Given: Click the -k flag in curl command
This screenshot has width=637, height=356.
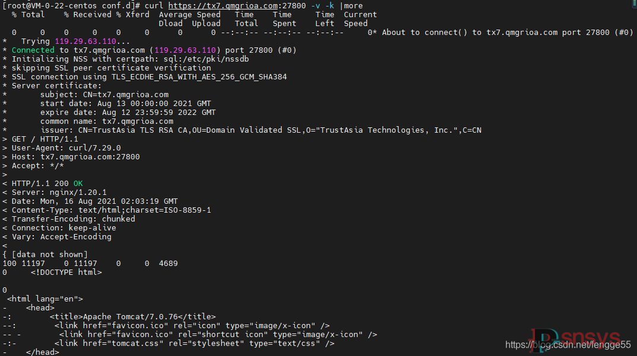Looking at the screenshot, I should point(329,6).
